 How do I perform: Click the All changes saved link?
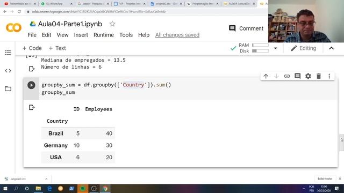pyautogui.click(x=177, y=35)
